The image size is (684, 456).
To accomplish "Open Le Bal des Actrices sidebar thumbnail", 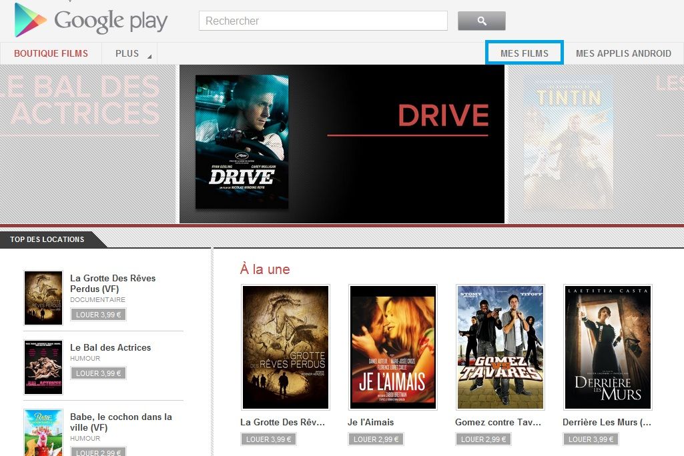I will pos(43,367).
